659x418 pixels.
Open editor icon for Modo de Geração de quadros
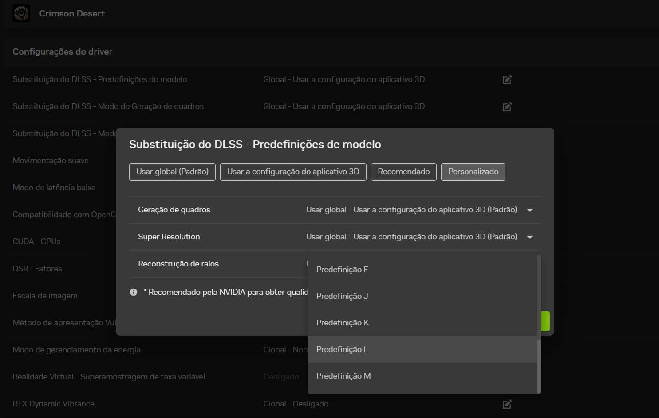(x=507, y=106)
